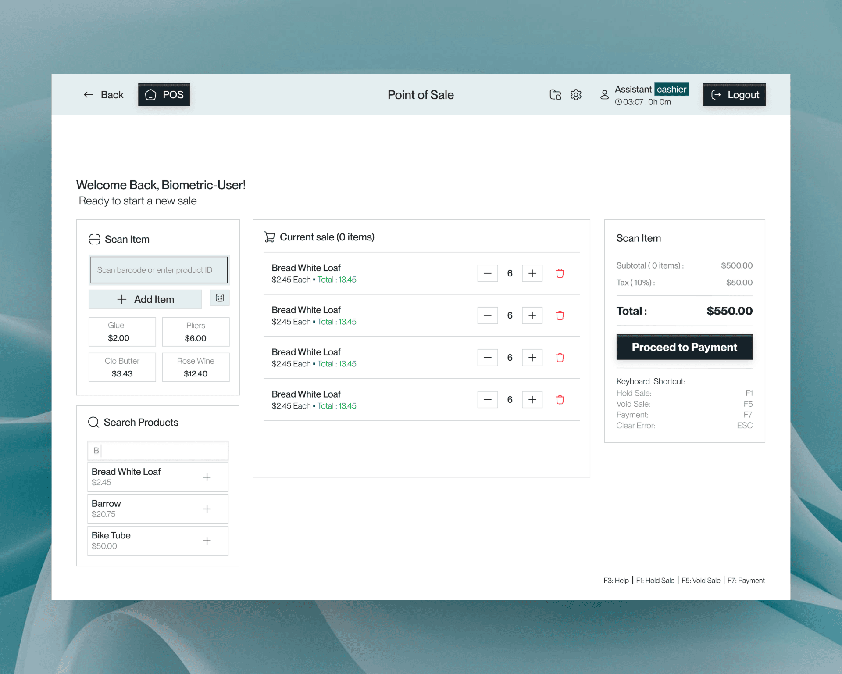The height and width of the screenshot is (674, 842).
Task: Increase quantity of third cart item
Action: tap(532, 358)
